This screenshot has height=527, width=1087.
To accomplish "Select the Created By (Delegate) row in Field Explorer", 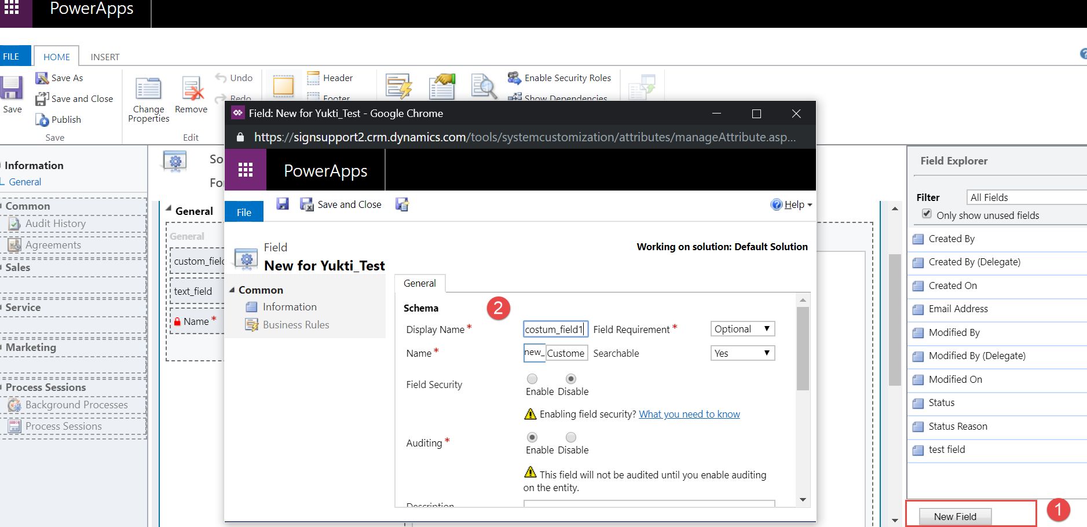I will click(x=997, y=262).
